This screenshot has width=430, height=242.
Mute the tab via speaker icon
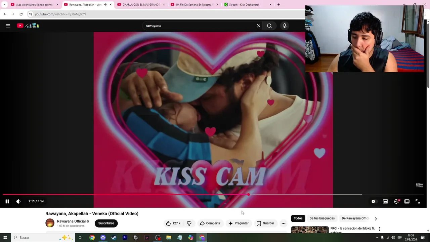(105, 5)
